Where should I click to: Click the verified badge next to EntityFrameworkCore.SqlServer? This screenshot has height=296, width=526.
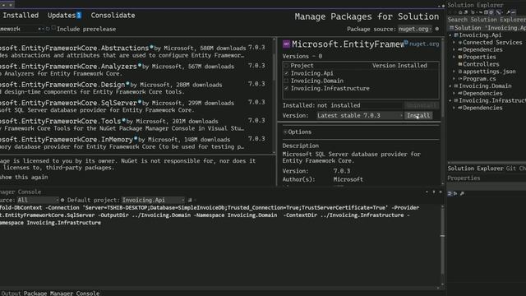coord(140,101)
